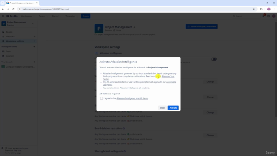Click Invite Workspace members button
This screenshot has height=156, width=277.
pyautogui.click(x=202, y=26)
